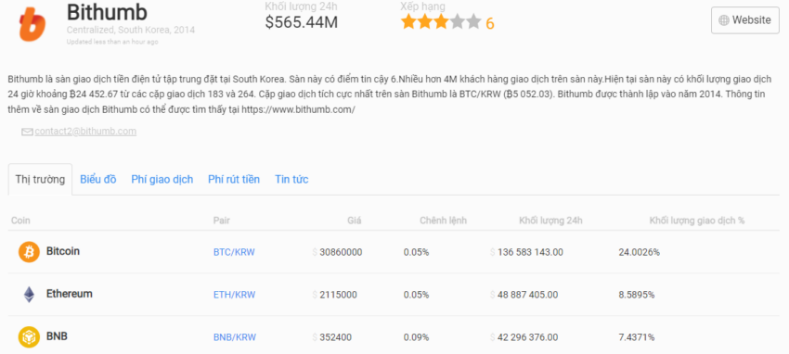Click Ethereum price 2115000
Image resolution: width=789 pixels, height=354 pixels.
[338, 295]
